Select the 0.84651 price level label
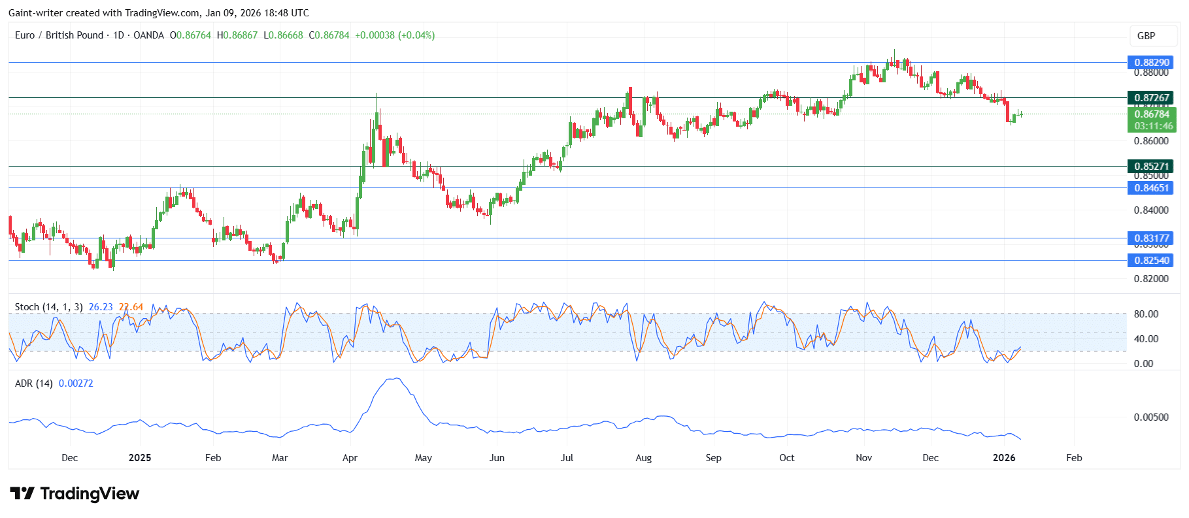Viewport: 1189px width, 518px height. [x=1150, y=188]
